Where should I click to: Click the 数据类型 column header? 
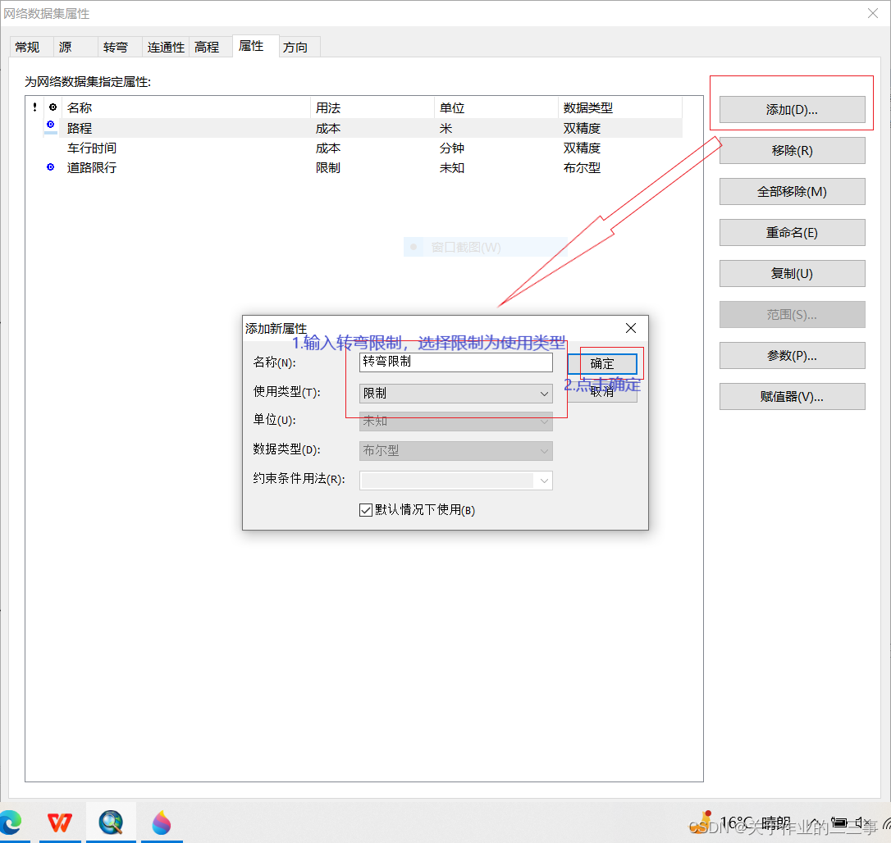coord(620,107)
